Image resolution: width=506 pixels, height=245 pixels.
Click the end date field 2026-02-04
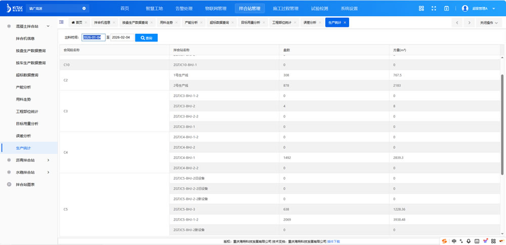[121, 37]
